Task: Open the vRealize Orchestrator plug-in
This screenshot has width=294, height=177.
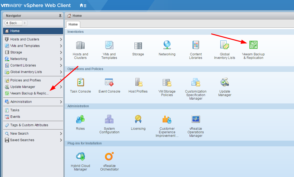Action: pos(109,156)
